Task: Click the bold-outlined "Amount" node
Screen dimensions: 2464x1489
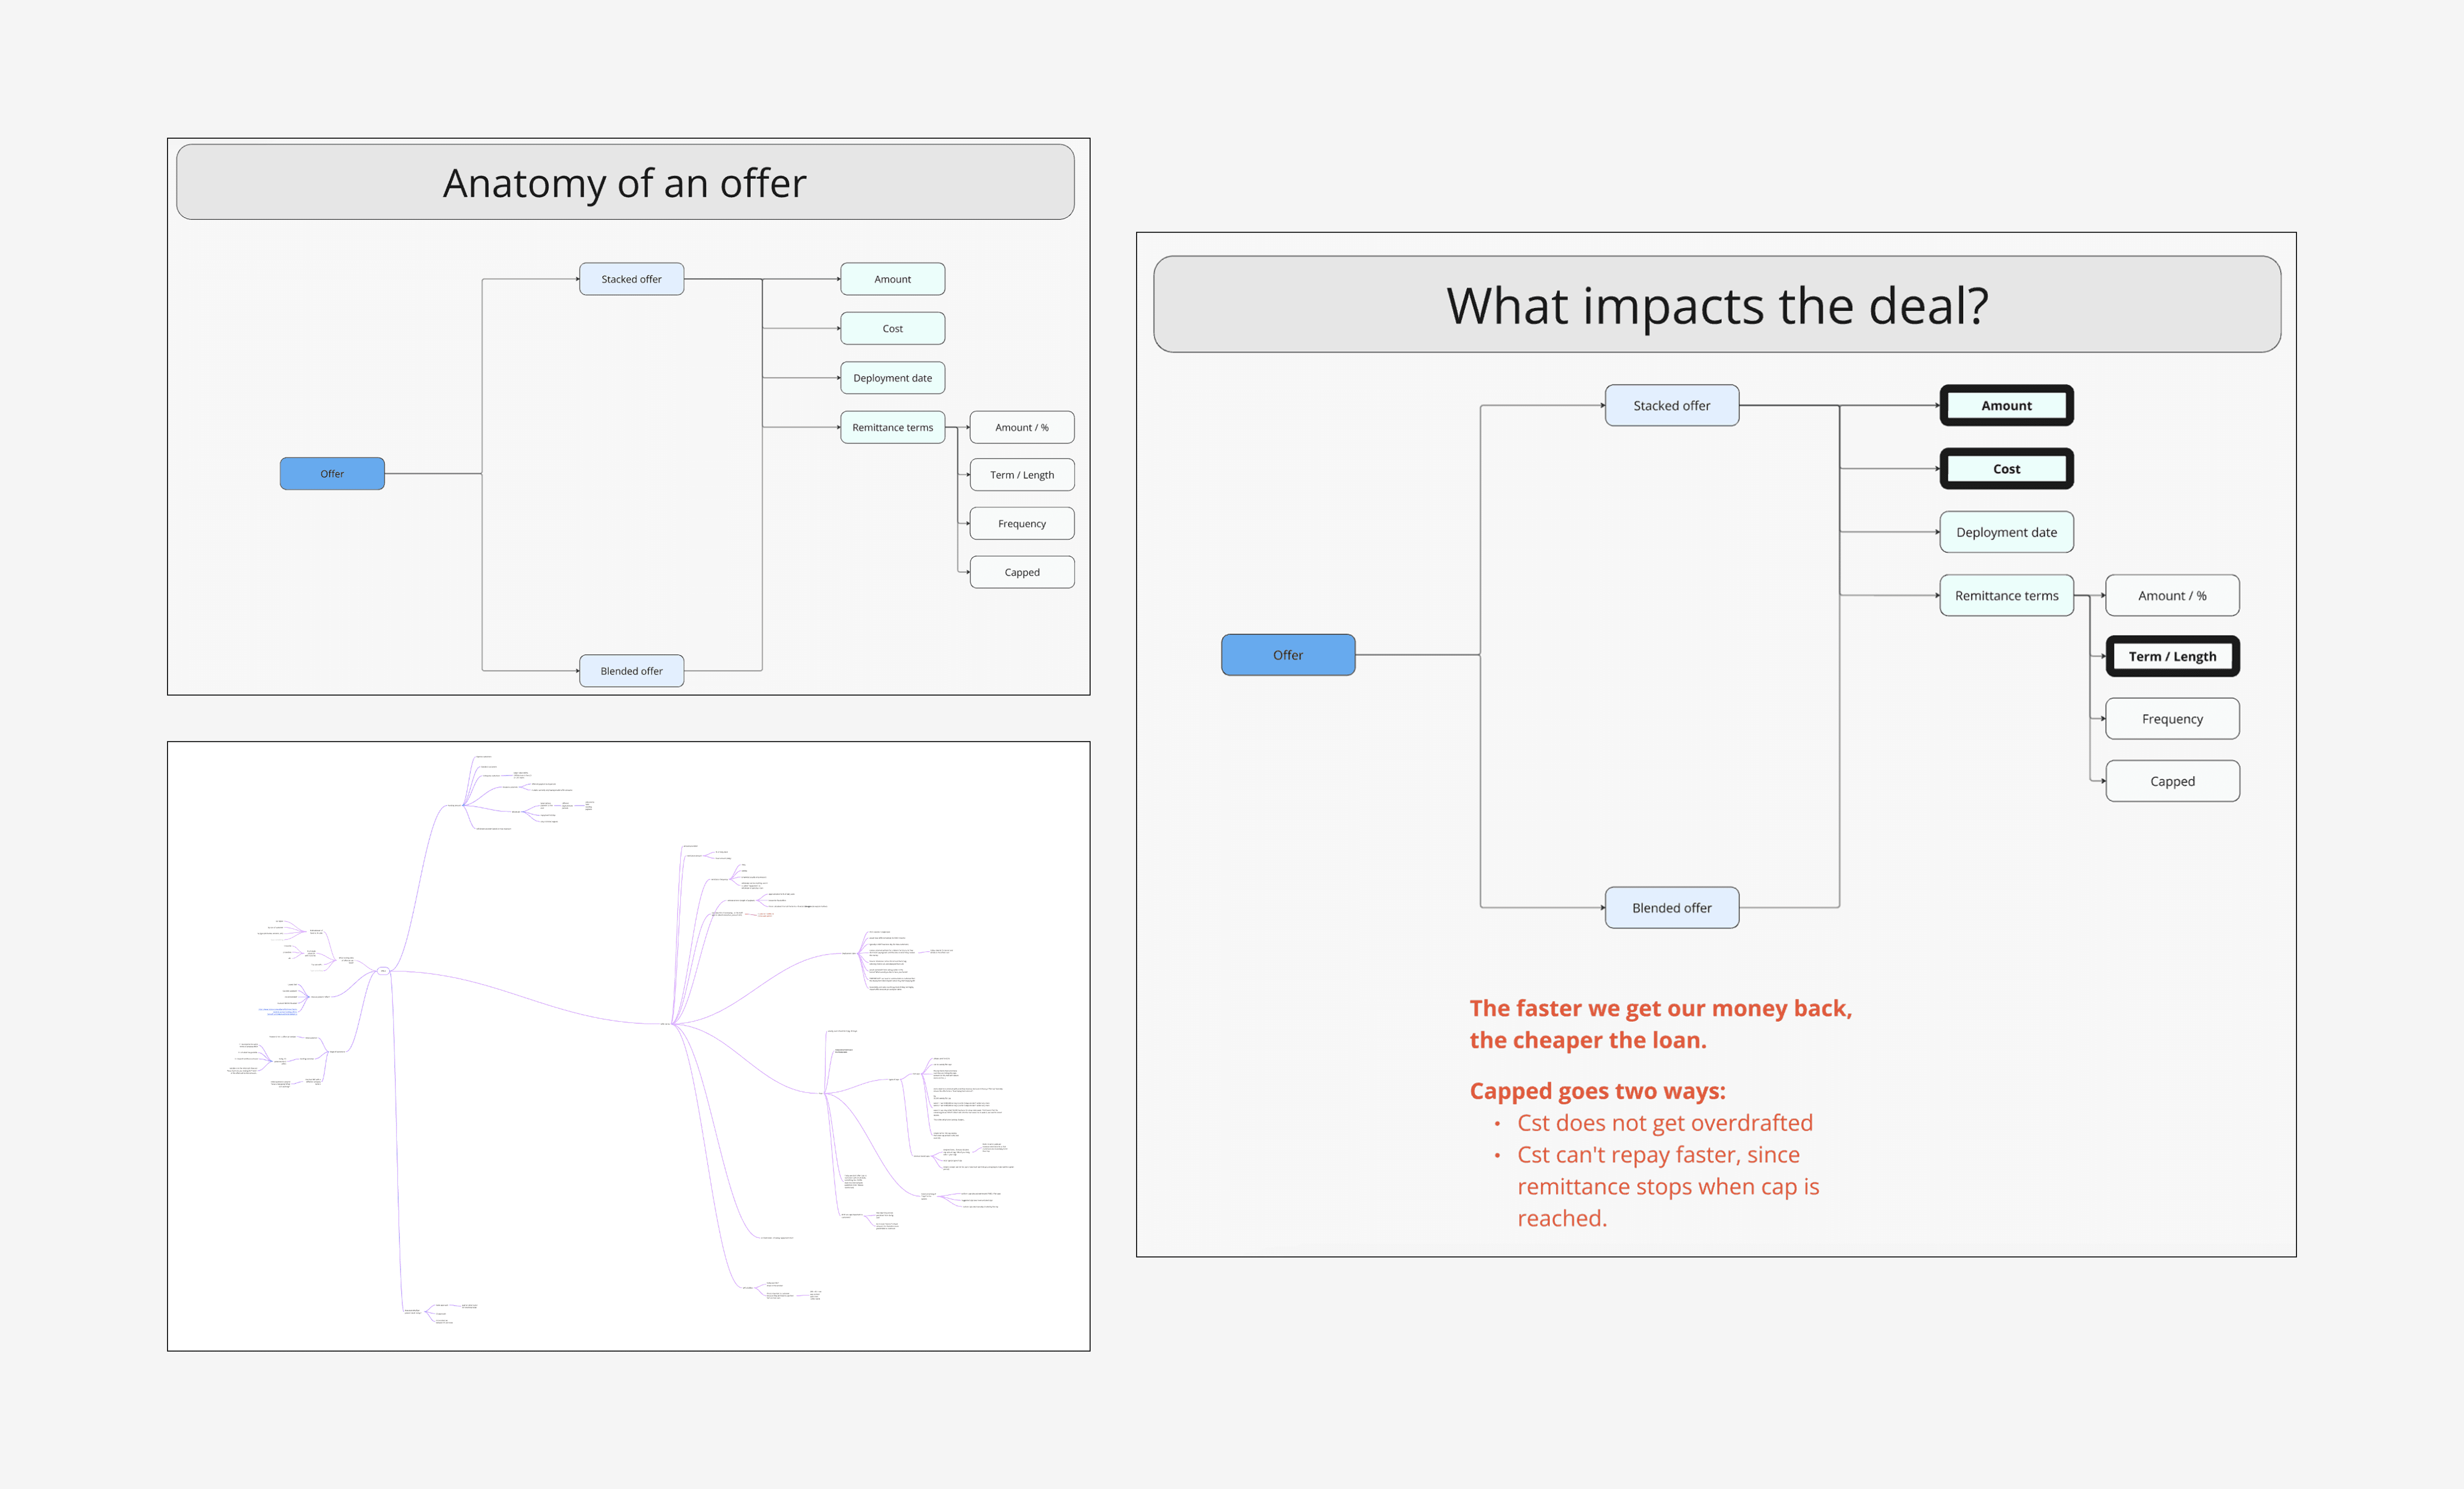Action: click(x=2006, y=405)
